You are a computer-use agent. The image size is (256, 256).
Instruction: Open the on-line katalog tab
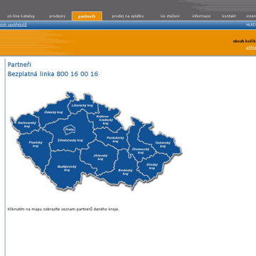click(x=21, y=16)
